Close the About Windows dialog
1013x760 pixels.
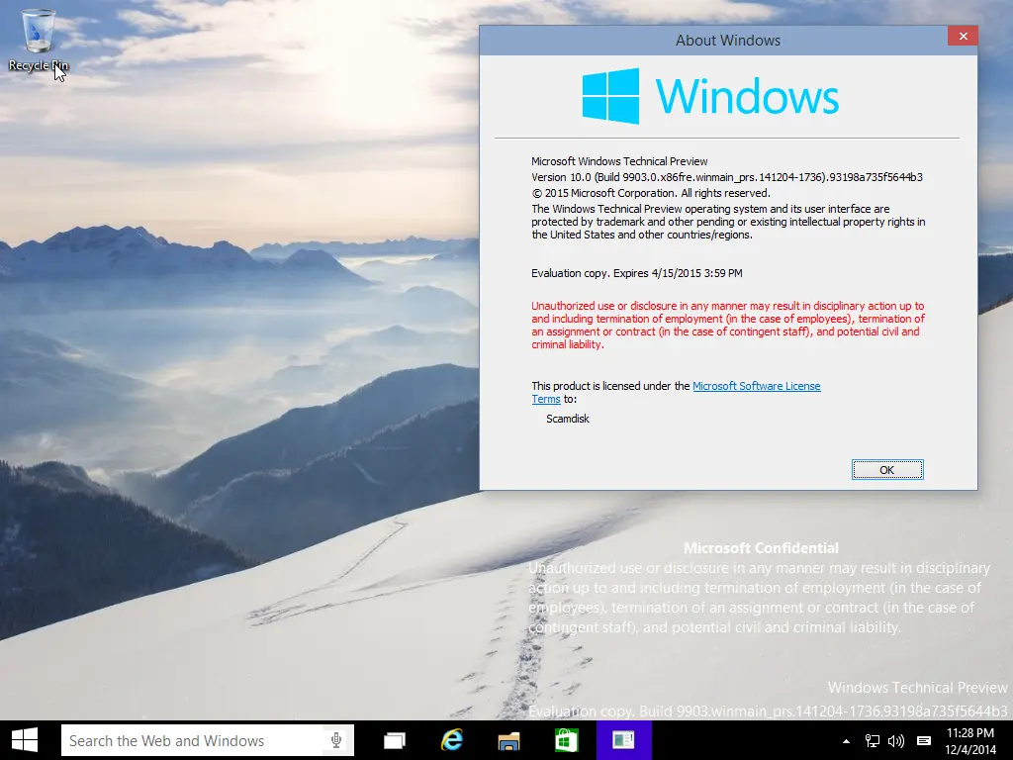point(963,36)
